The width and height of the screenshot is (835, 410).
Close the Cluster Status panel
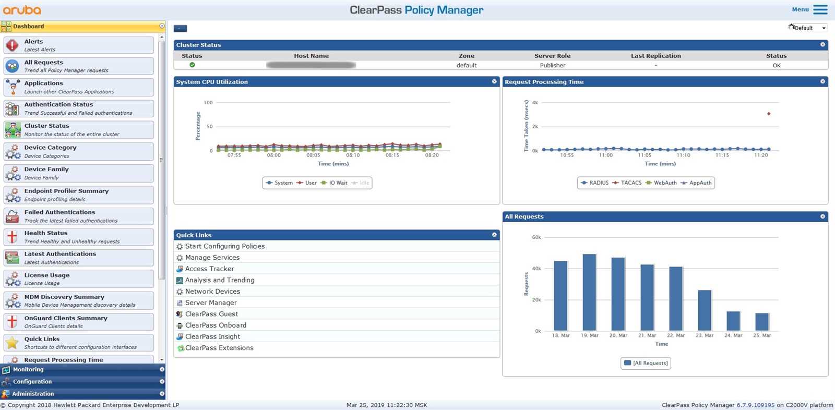click(822, 45)
